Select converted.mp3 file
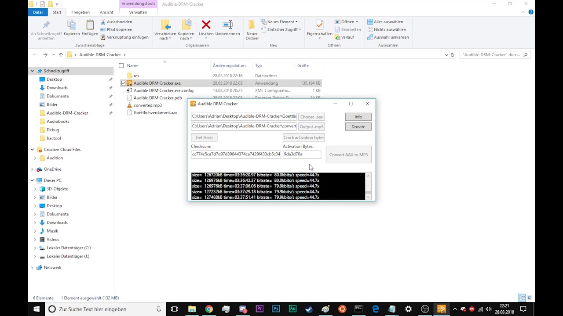Image resolution: width=563 pixels, height=316 pixels. point(148,105)
